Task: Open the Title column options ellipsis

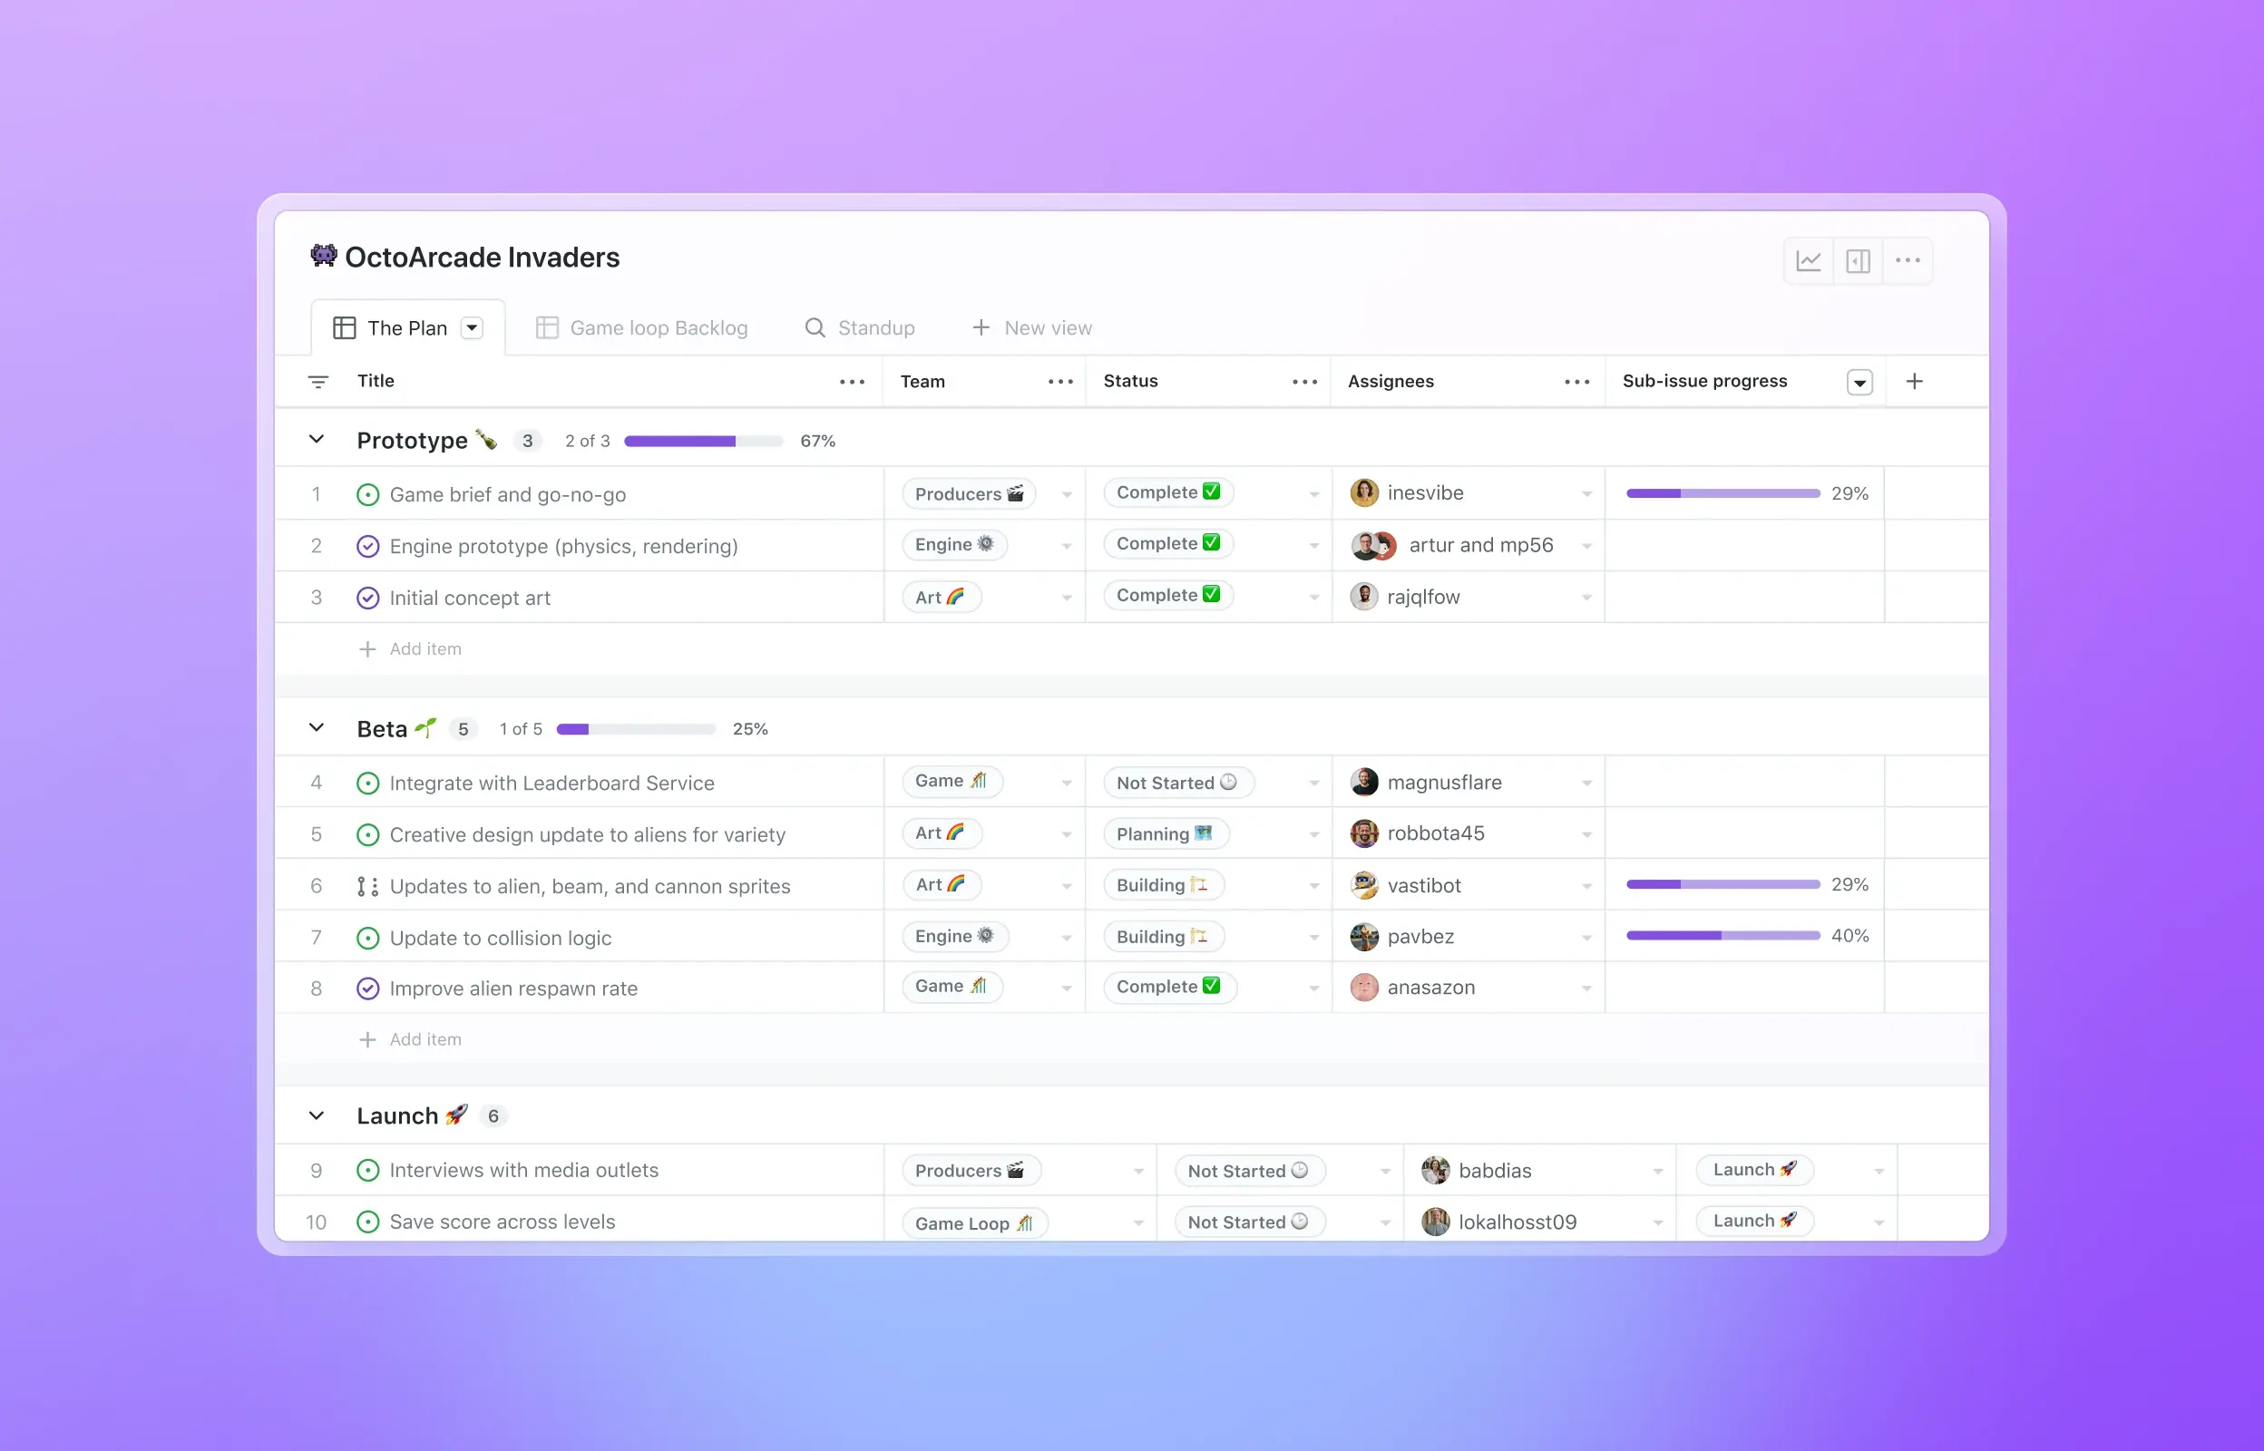Action: [x=851, y=382]
